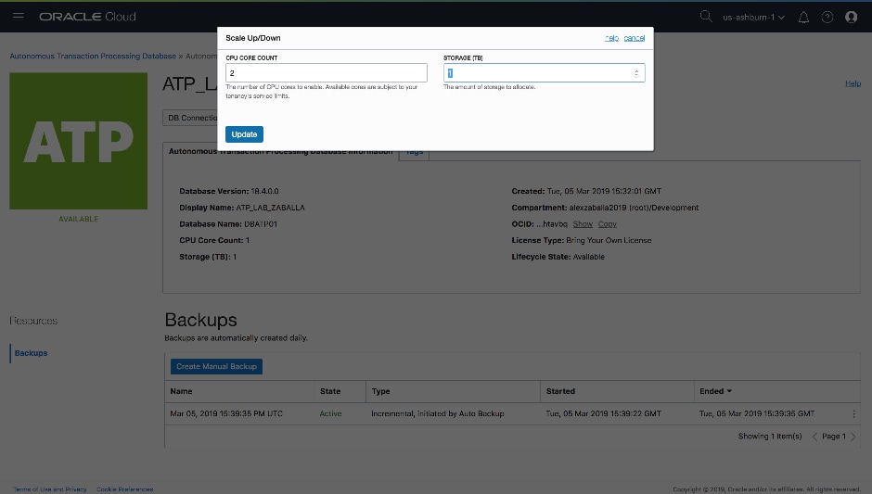Open actions menu for backup row
Image resolution: width=872 pixels, height=494 pixels.
pos(853,414)
